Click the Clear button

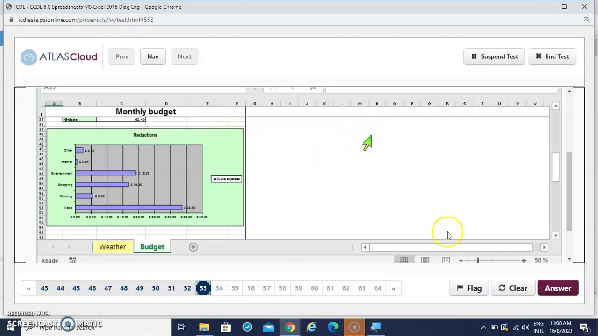(513, 288)
